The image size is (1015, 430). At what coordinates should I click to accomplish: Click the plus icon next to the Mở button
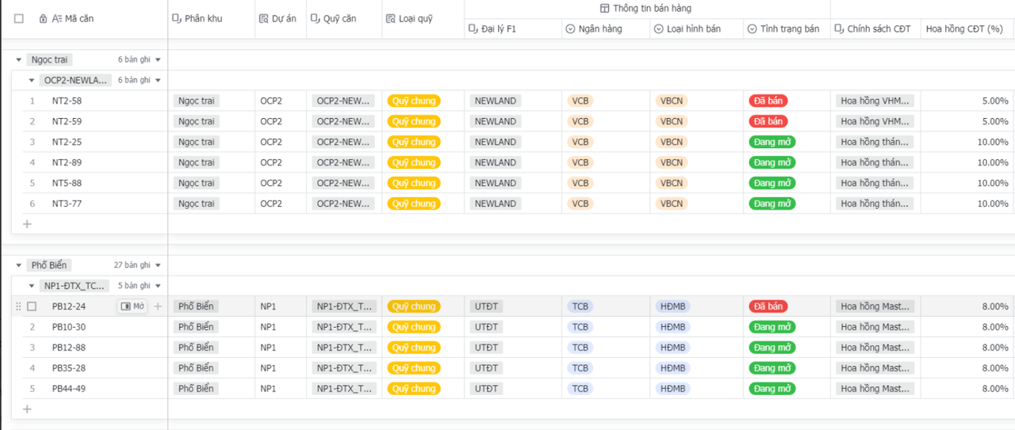coord(158,306)
